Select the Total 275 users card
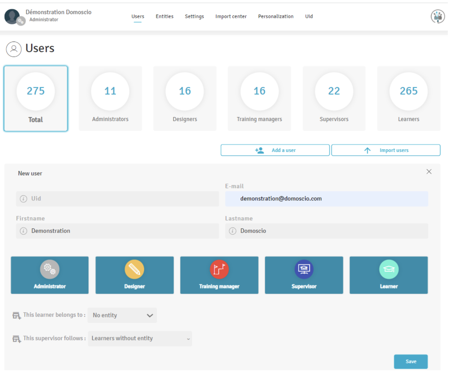 pos(36,99)
